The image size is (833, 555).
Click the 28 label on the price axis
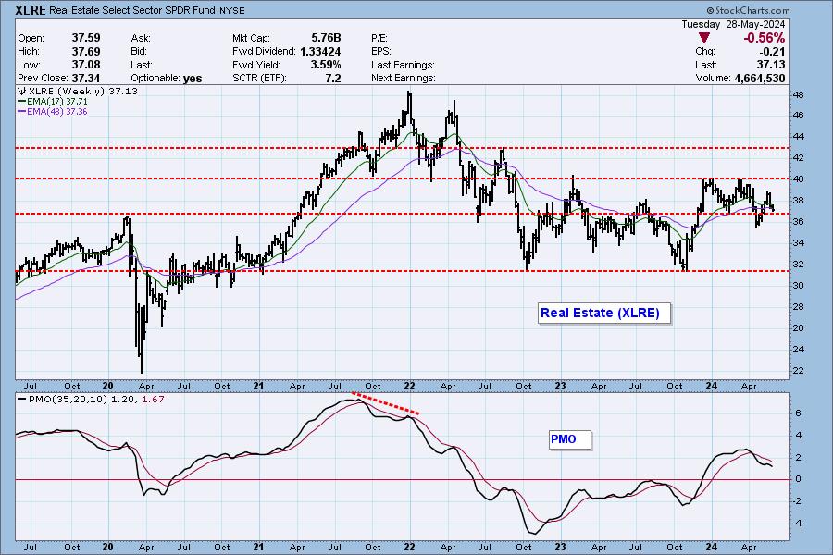click(798, 306)
